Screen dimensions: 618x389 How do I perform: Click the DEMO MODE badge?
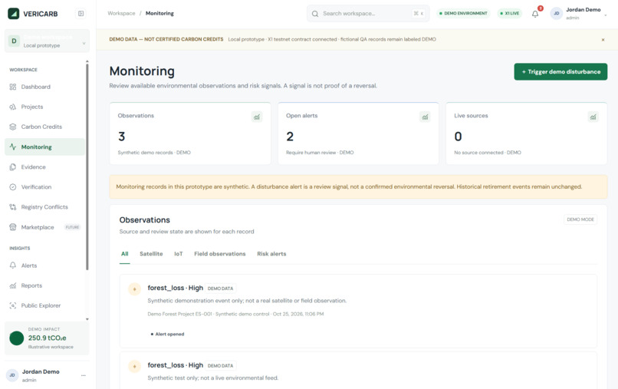(580, 219)
